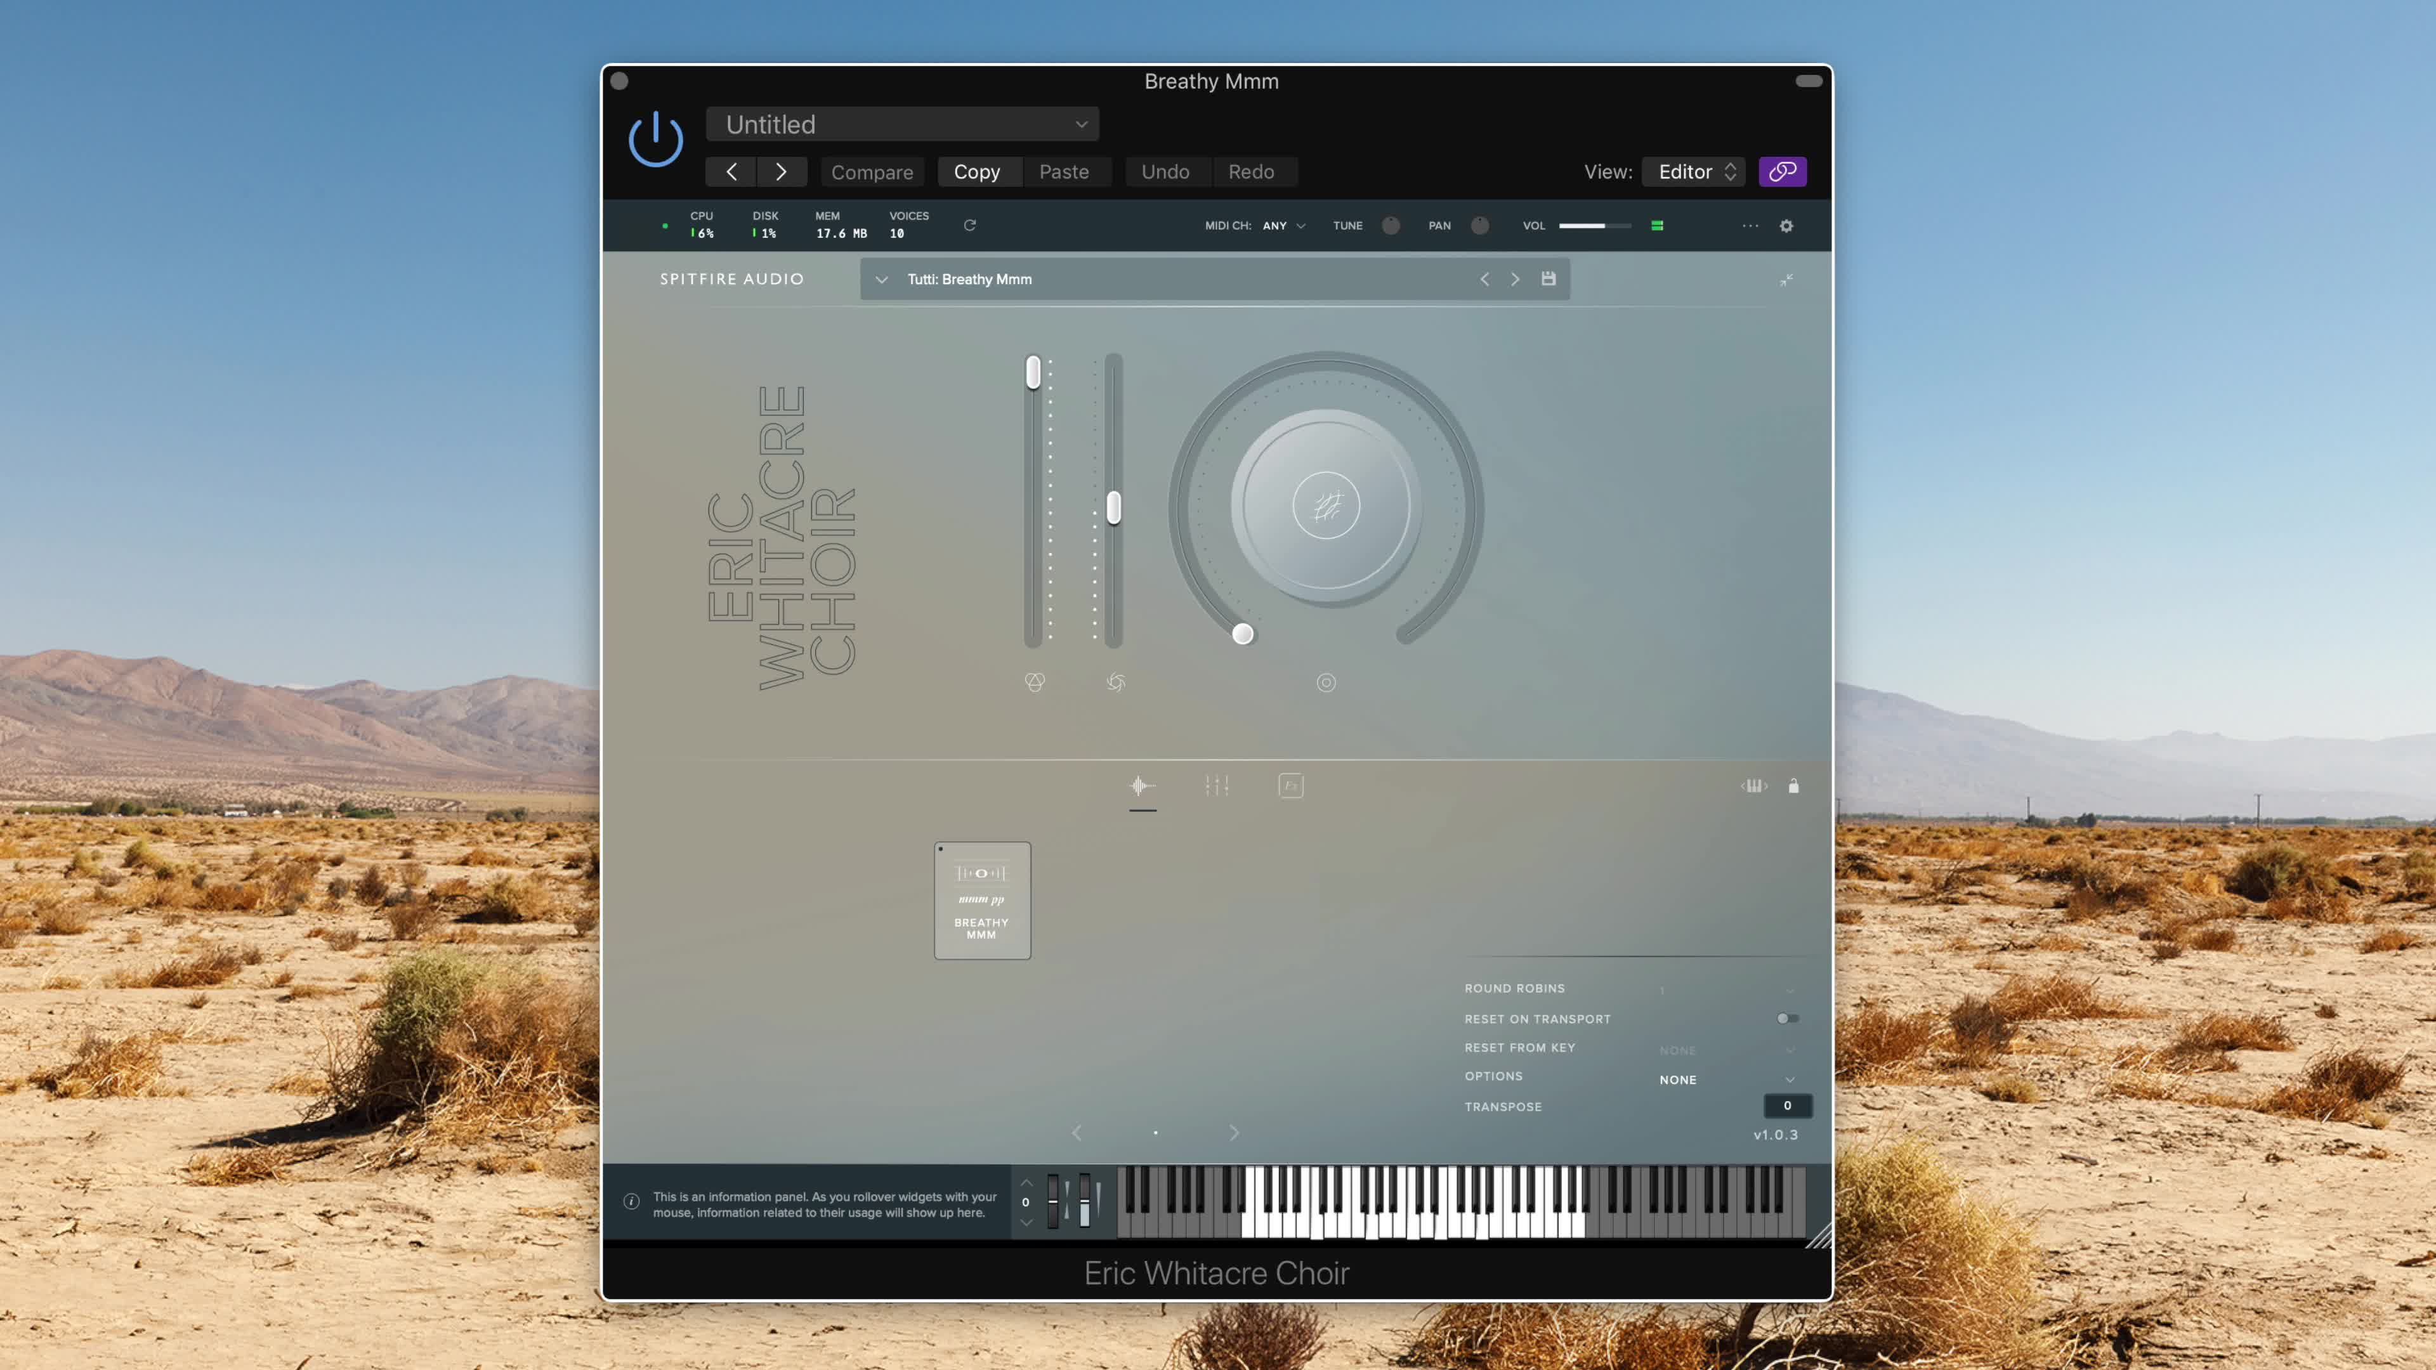Click the keyboard range icon
This screenshot has height=1370, width=2436.
pyautogui.click(x=1754, y=786)
